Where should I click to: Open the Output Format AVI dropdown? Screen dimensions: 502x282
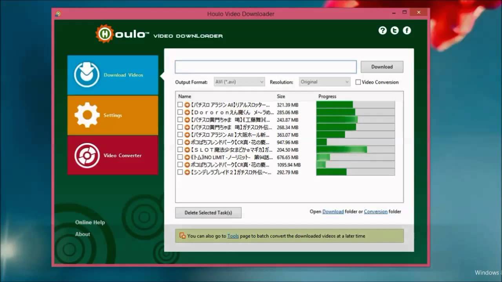[x=239, y=82]
